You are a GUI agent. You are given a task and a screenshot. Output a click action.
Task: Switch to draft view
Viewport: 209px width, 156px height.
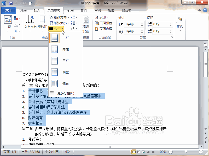tap(153, 152)
